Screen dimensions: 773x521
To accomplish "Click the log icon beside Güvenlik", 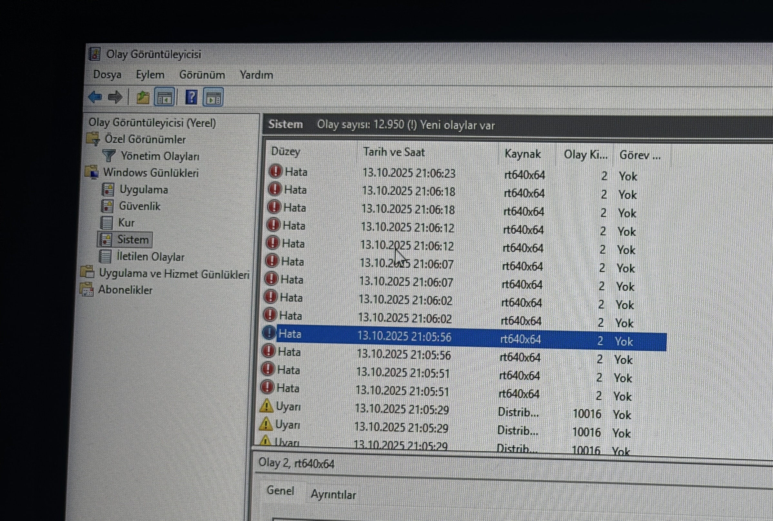I will (107, 206).
